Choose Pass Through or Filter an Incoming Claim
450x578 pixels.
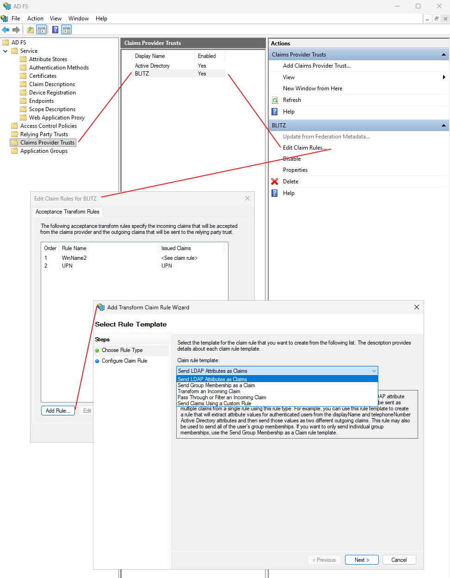(x=277, y=397)
